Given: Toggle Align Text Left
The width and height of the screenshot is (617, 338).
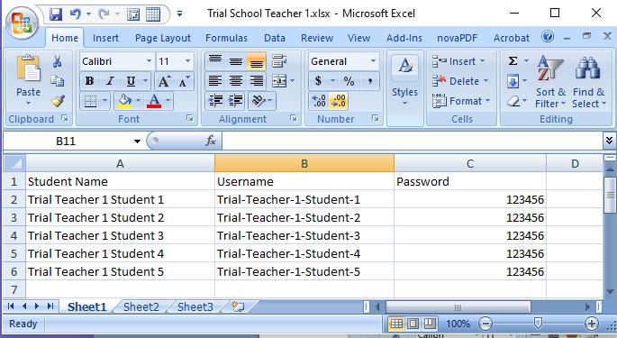Looking at the screenshot, I should pos(215,81).
